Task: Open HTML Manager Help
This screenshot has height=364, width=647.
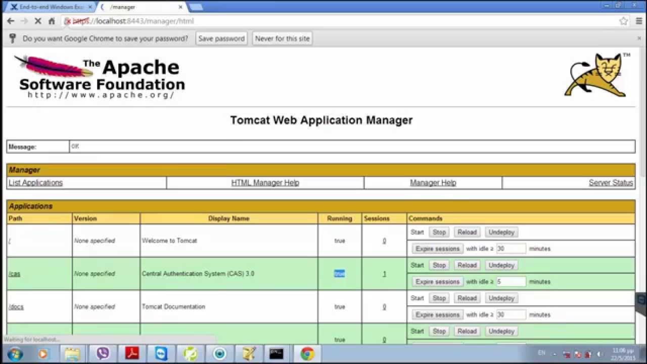Action: click(x=265, y=183)
